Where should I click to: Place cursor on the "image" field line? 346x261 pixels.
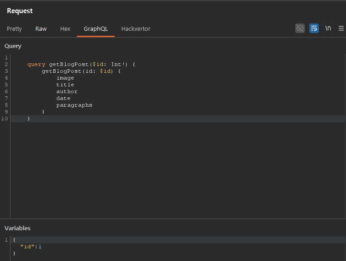[65, 78]
